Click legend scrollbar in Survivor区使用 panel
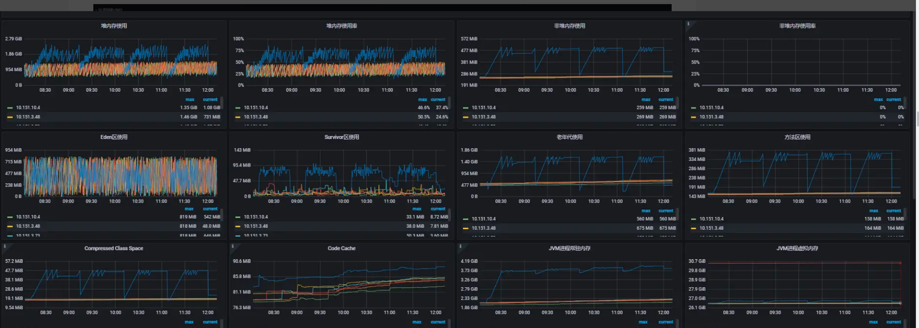The image size is (919, 328). (450, 214)
